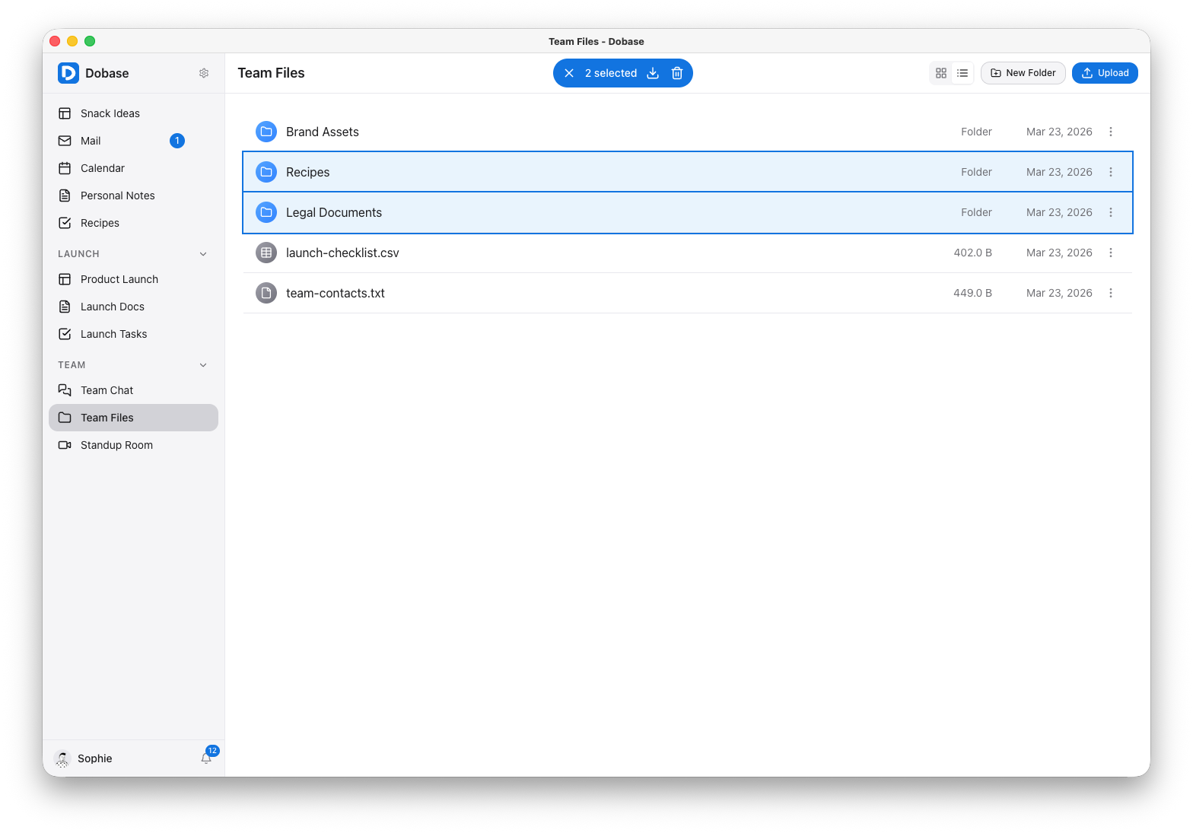Collapse the LAUNCH section
The height and width of the screenshot is (833, 1193).
203,254
